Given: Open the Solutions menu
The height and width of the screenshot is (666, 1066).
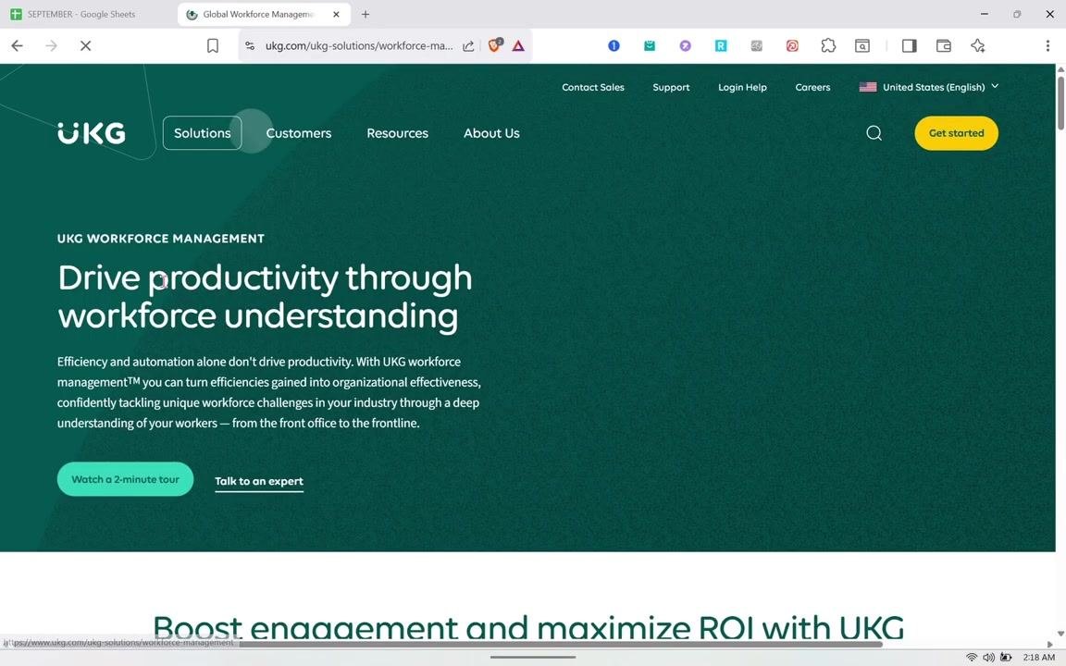Looking at the screenshot, I should click(x=202, y=133).
